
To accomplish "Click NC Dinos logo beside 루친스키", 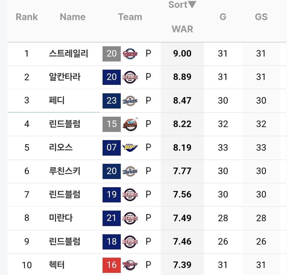I will point(130,171).
